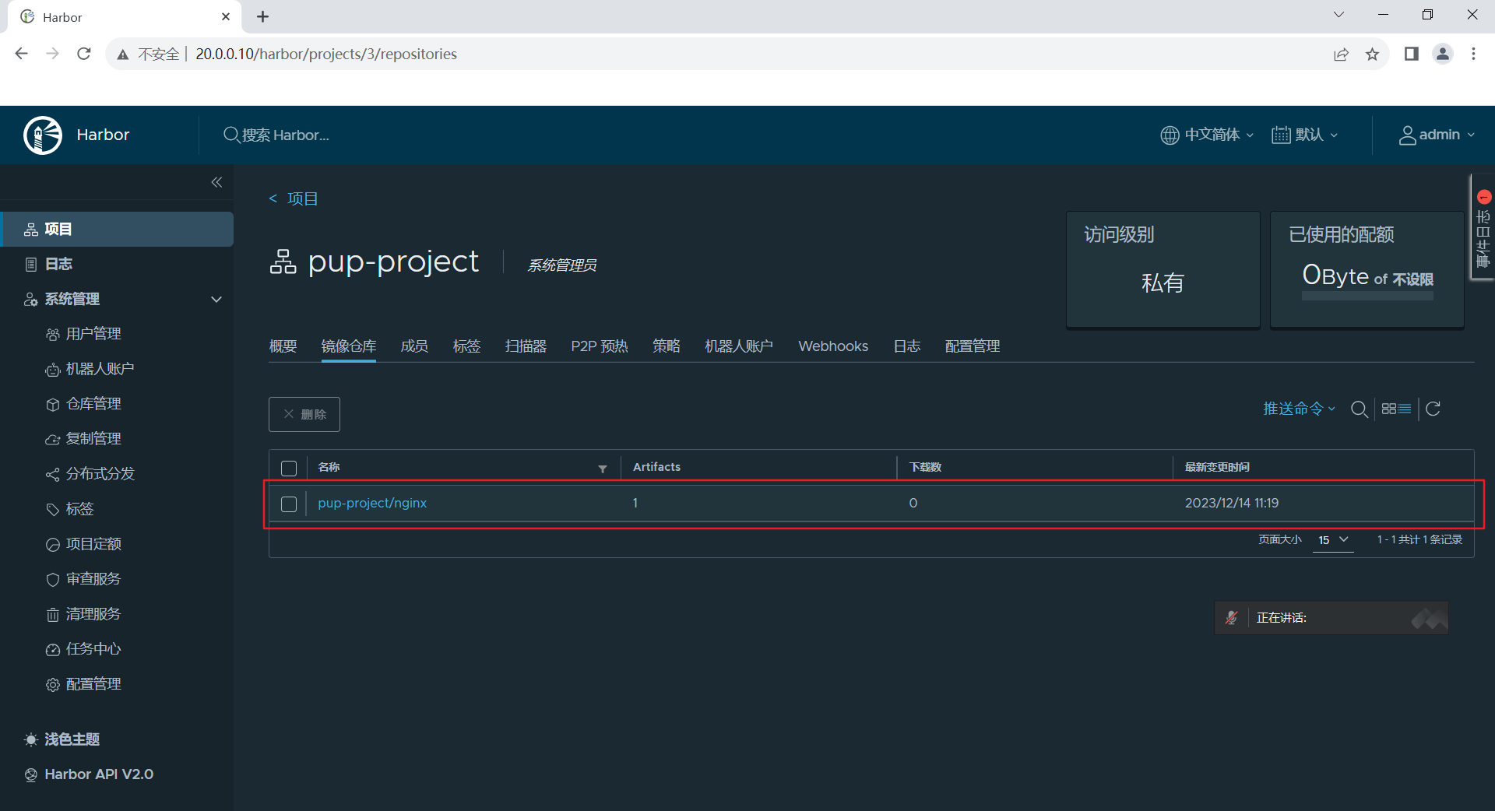Close the Harbor browser tab
This screenshot has width=1495, height=811.
point(226,16)
